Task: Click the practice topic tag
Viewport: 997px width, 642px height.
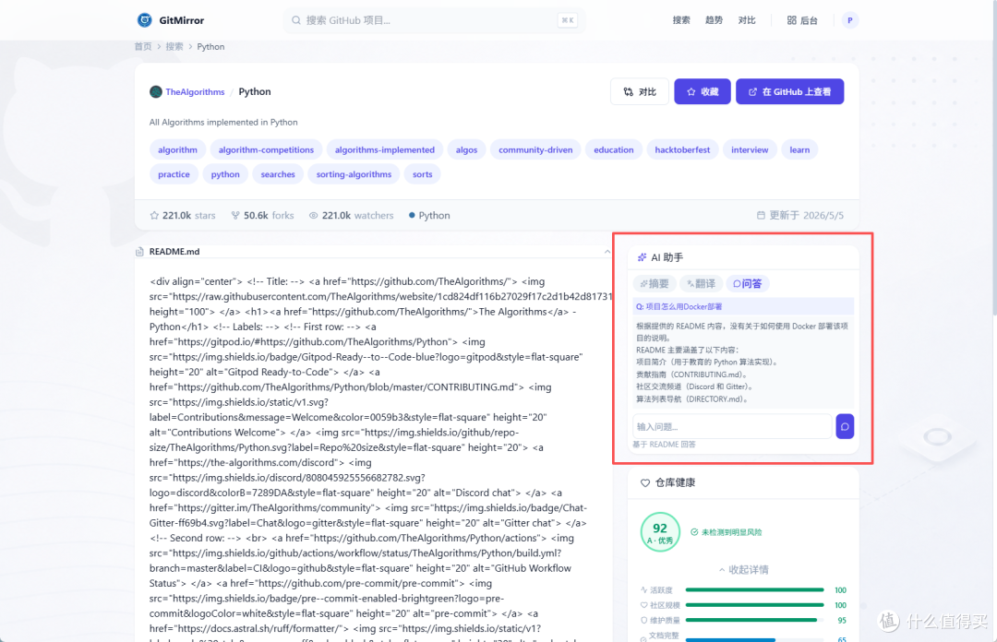Action: (174, 174)
